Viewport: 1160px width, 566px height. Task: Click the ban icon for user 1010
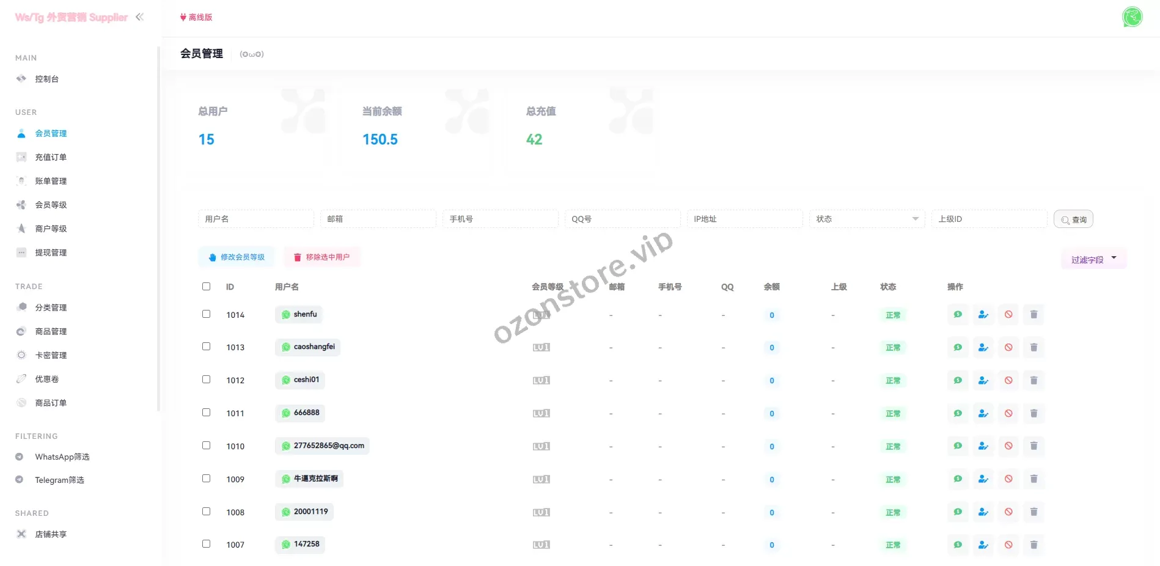(1008, 446)
